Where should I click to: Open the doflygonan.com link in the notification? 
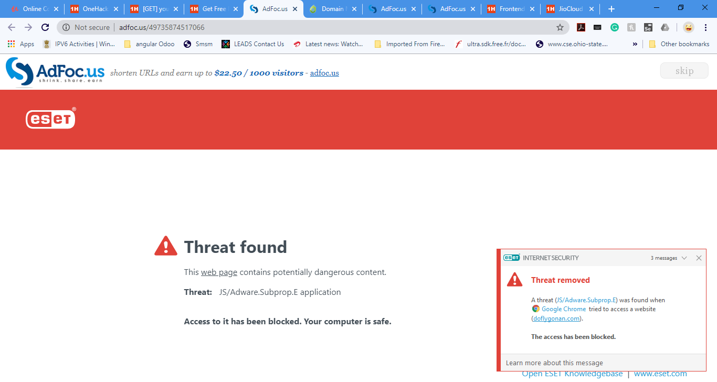point(556,318)
